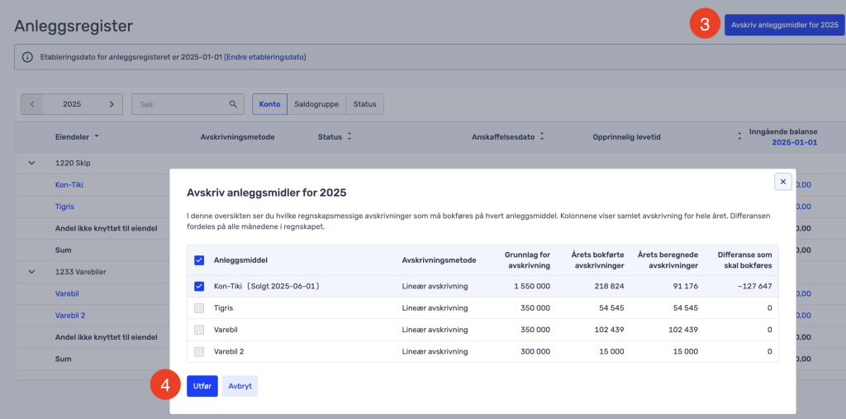The width and height of the screenshot is (846, 419).
Task: Sort by the Status column
Action: 349,136
